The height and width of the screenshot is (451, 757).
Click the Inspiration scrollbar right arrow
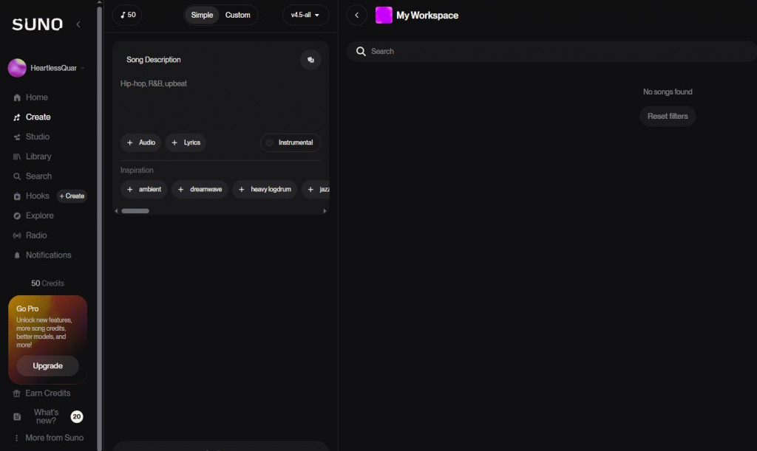pyautogui.click(x=325, y=211)
